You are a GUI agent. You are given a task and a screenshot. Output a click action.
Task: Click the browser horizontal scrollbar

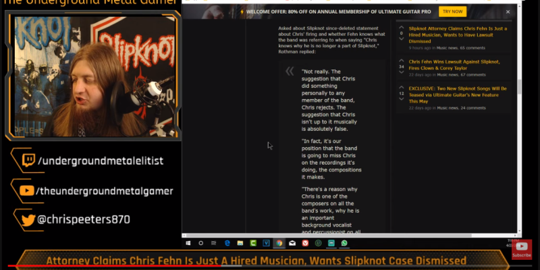pos(329,236)
